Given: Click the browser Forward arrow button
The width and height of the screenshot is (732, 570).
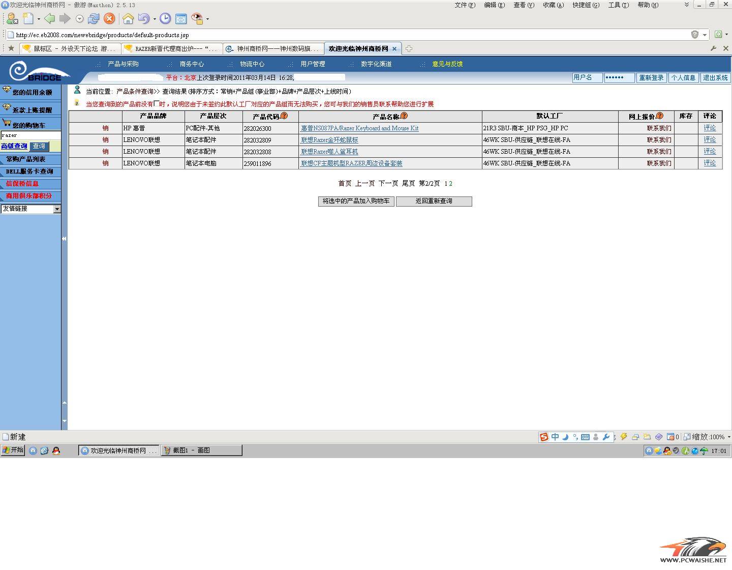Looking at the screenshot, I should 65,19.
